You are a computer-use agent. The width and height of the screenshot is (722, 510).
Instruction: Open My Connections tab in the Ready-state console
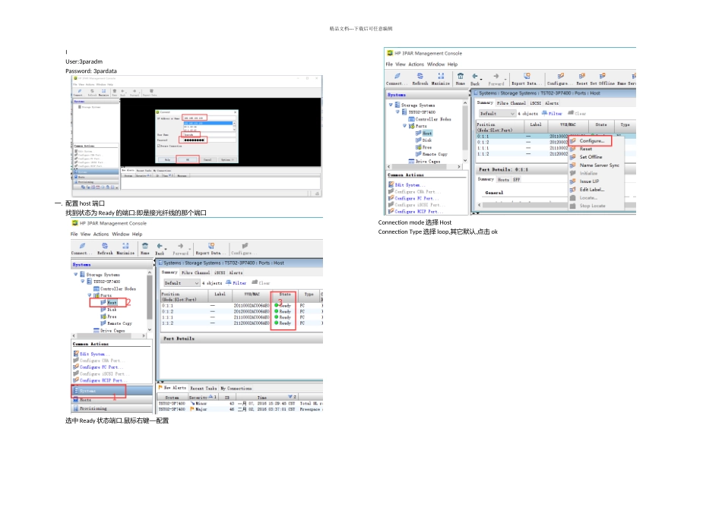(236, 389)
